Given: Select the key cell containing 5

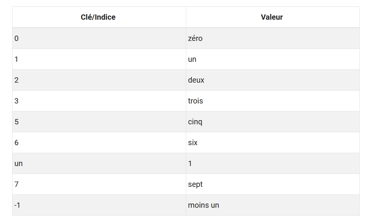Looking at the screenshot, I should [x=17, y=122].
